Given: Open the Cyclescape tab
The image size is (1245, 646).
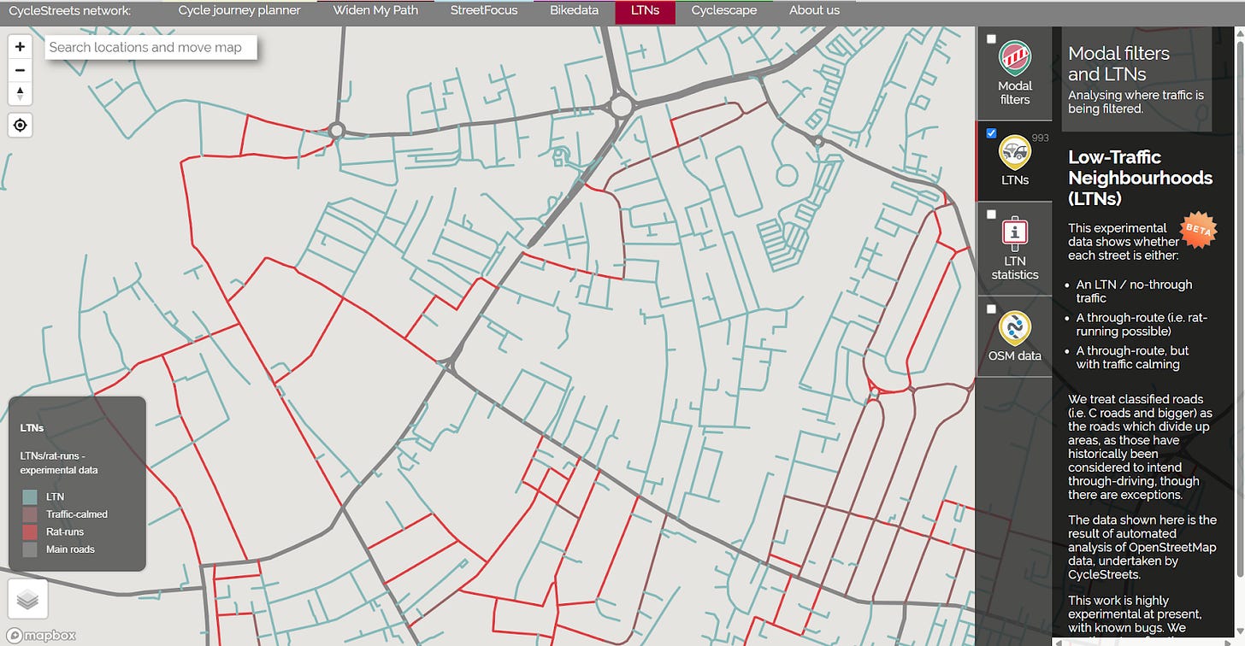Looking at the screenshot, I should point(724,11).
